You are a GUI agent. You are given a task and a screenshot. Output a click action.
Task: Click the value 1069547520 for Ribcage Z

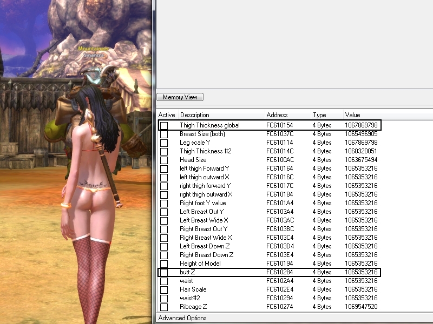pyautogui.click(x=361, y=307)
